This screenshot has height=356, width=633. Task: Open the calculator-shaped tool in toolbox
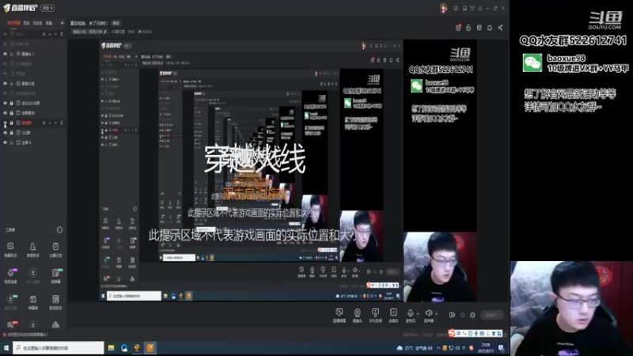(55, 302)
